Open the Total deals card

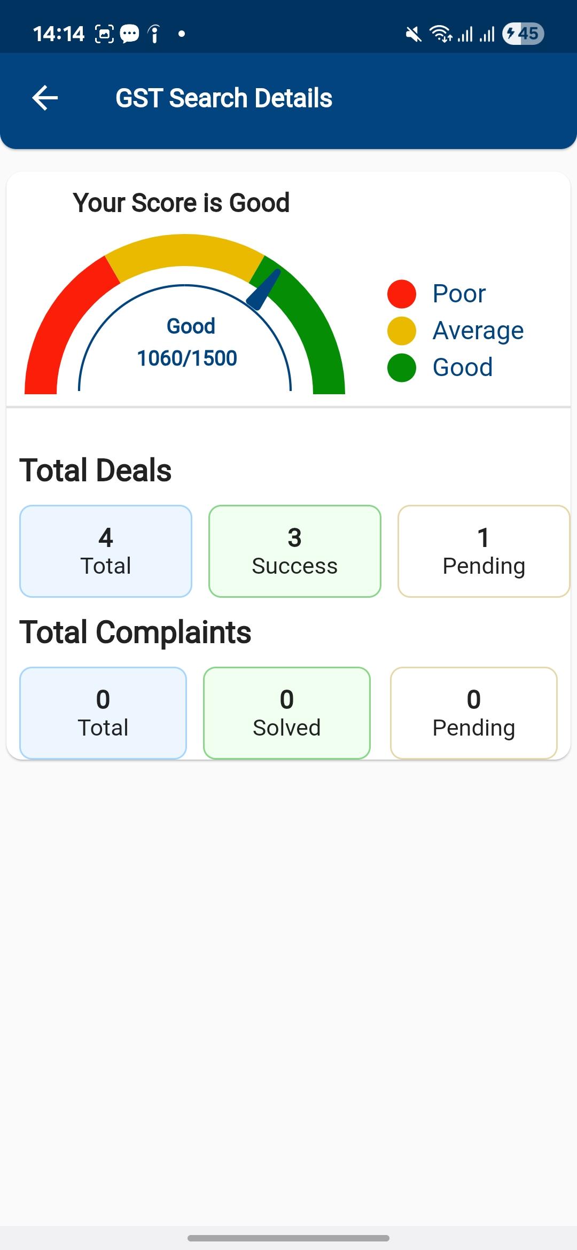tap(106, 551)
